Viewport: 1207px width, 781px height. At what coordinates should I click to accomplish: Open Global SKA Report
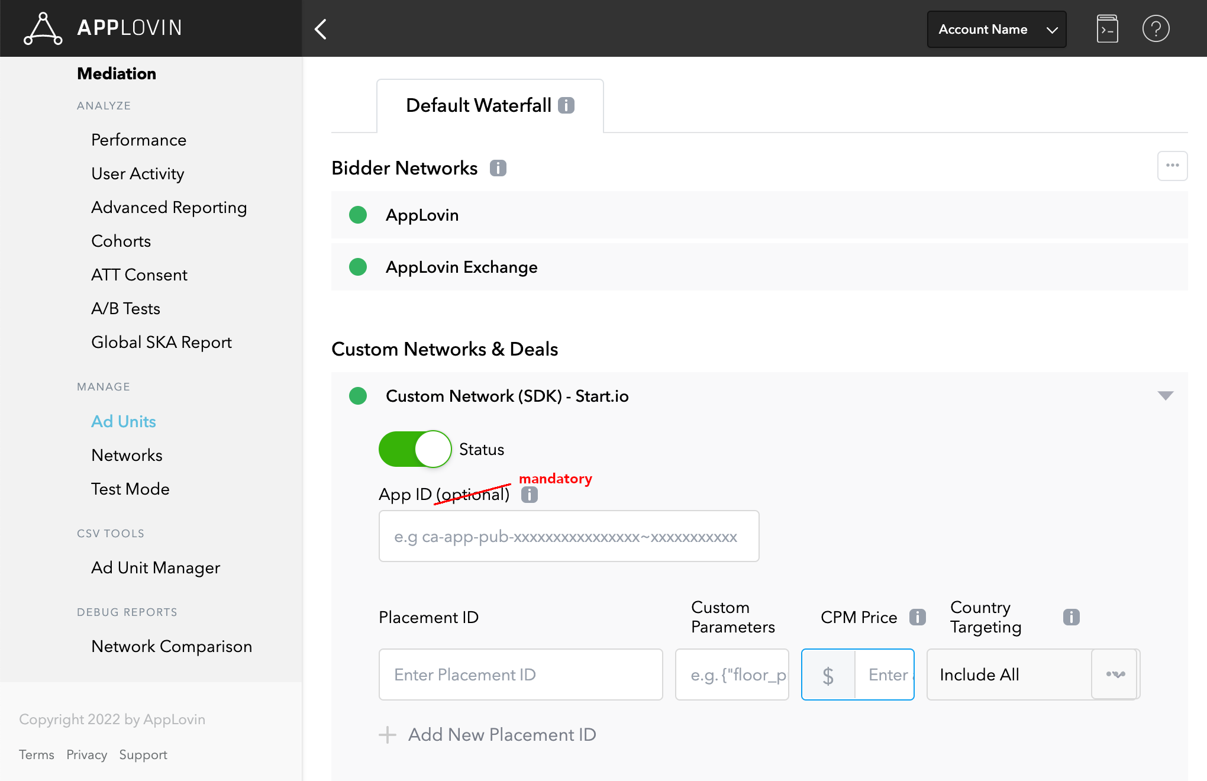tap(162, 343)
